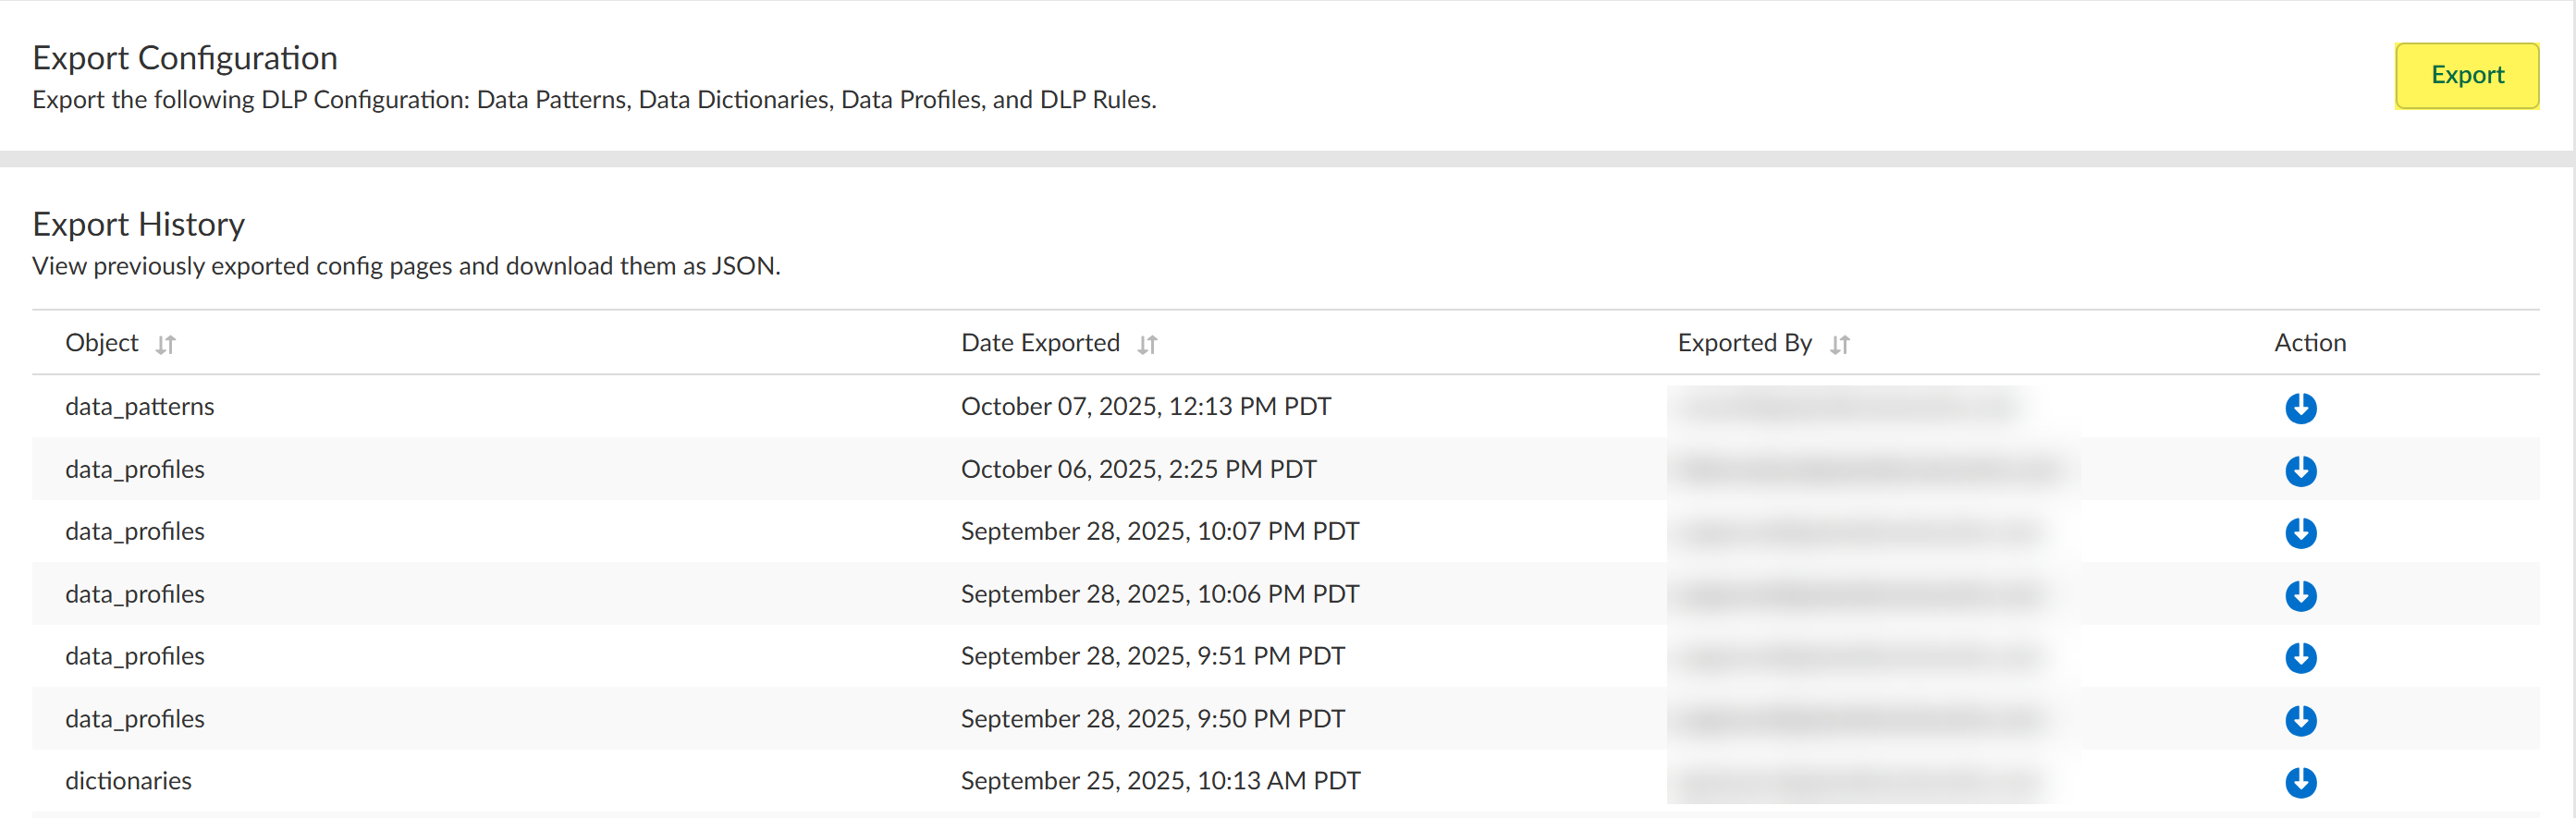Click the Action column header
This screenshot has height=818, width=2576.
pyautogui.click(x=2309, y=343)
